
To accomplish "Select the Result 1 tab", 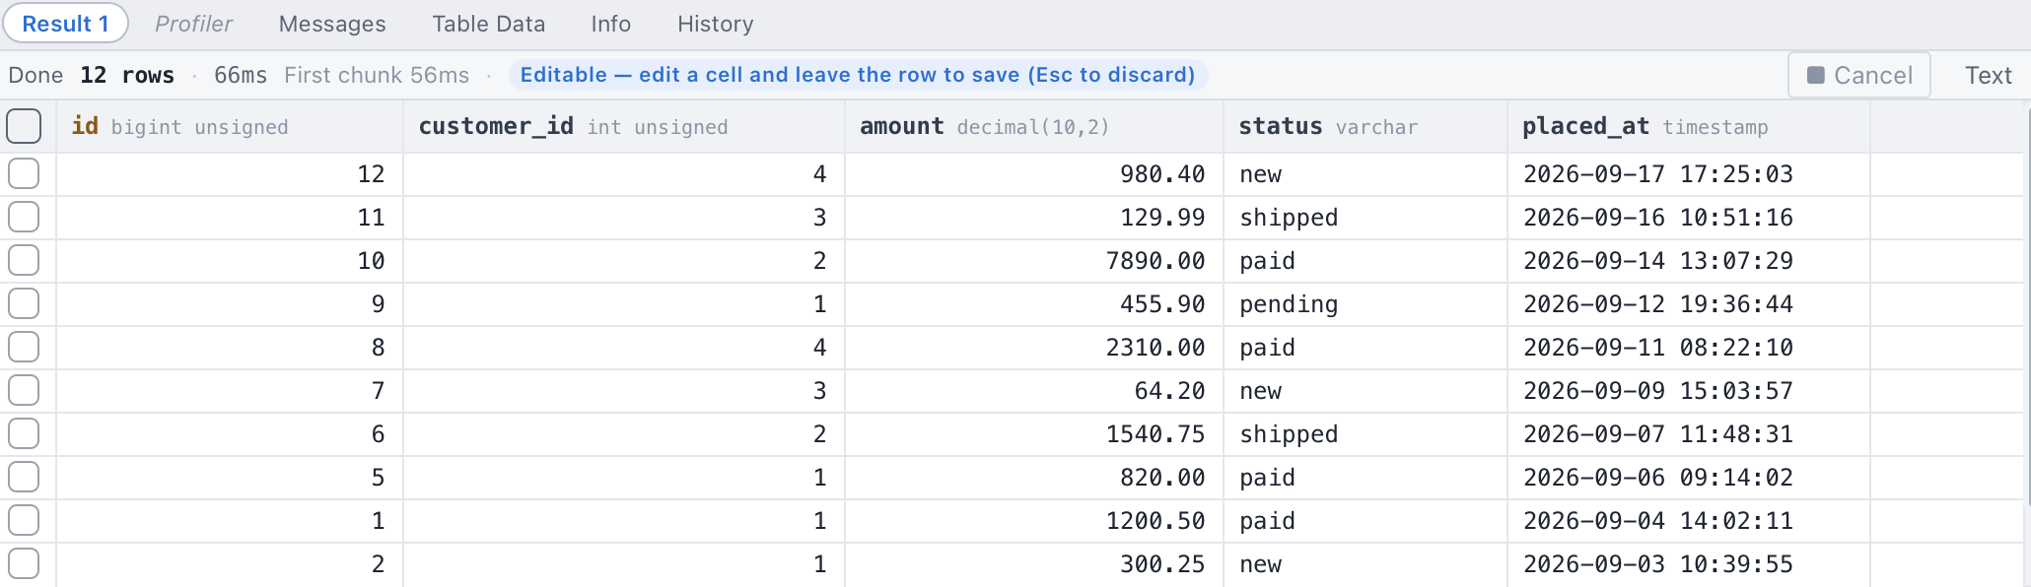I will [x=65, y=24].
